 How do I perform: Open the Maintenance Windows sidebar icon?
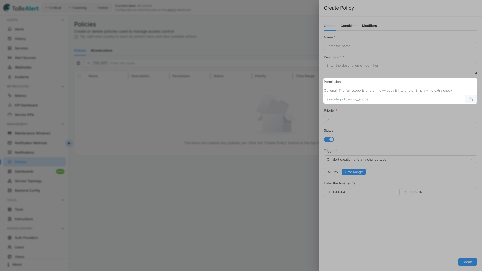point(10,133)
